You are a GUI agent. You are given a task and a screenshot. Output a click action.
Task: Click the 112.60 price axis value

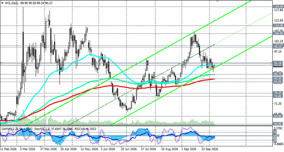(x=279, y=20)
